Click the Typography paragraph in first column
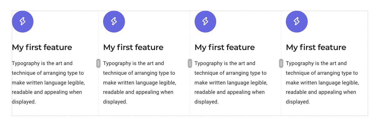378x122 pixels. 48,83
